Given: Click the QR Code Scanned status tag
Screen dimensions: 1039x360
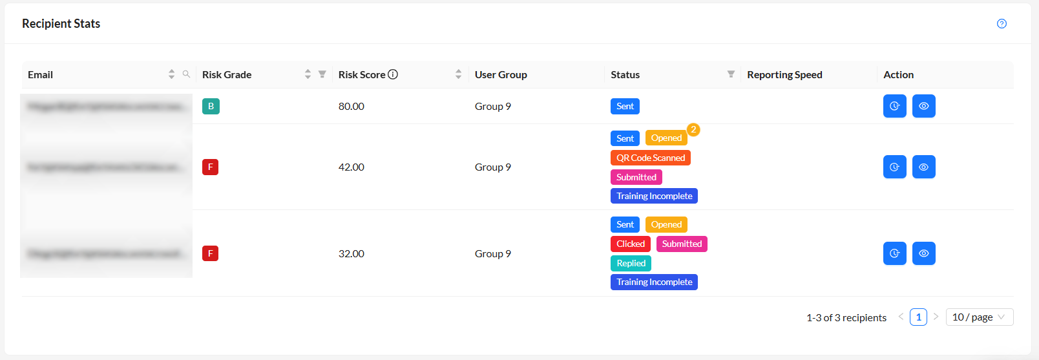Looking at the screenshot, I should [x=650, y=158].
